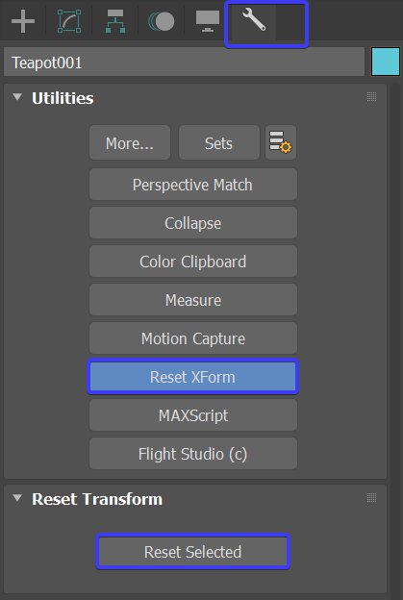Click the Reset Selected button
This screenshot has width=403, height=600.
click(193, 551)
